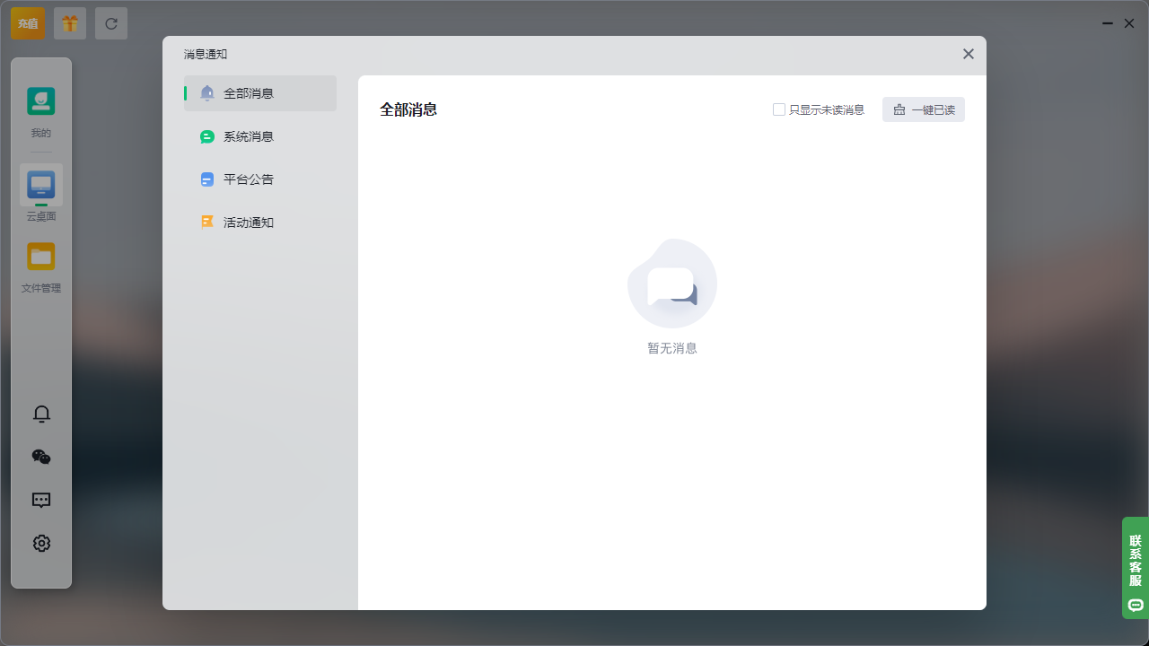Click the 暂无消息 empty state text
The width and height of the screenshot is (1149, 646).
pos(672,348)
